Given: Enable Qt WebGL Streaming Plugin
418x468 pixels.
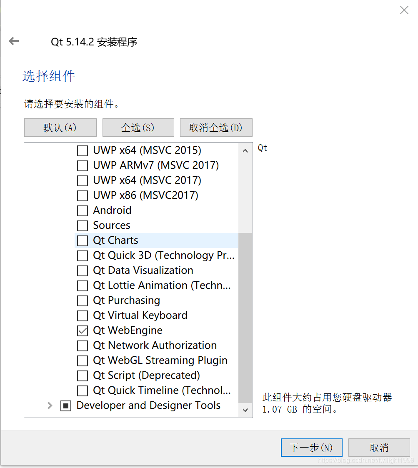Looking at the screenshot, I should 82,360.
